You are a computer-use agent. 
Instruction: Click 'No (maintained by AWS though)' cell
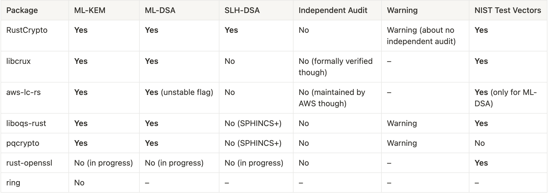click(332, 98)
